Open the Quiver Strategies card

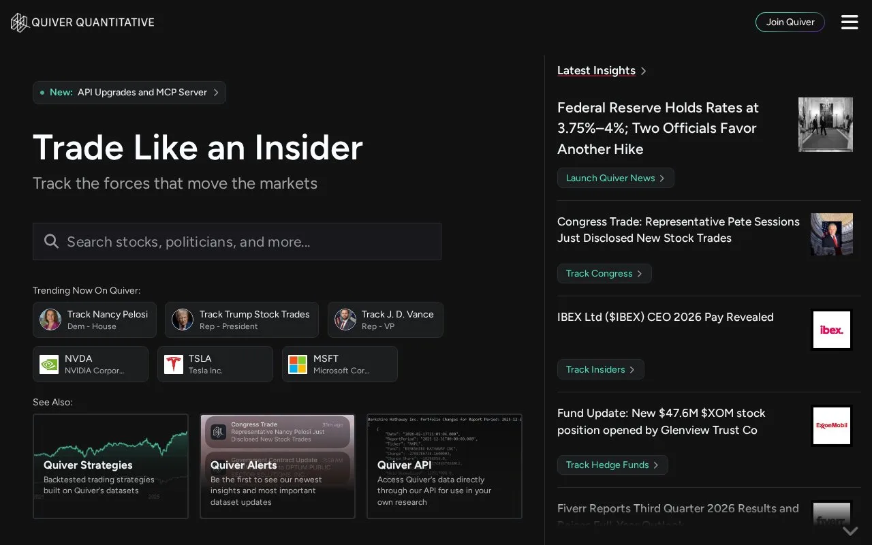[110, 466]
